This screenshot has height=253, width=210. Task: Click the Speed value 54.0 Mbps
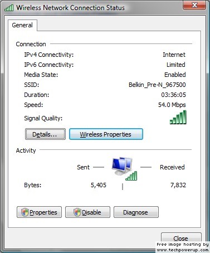pos(172,105)
